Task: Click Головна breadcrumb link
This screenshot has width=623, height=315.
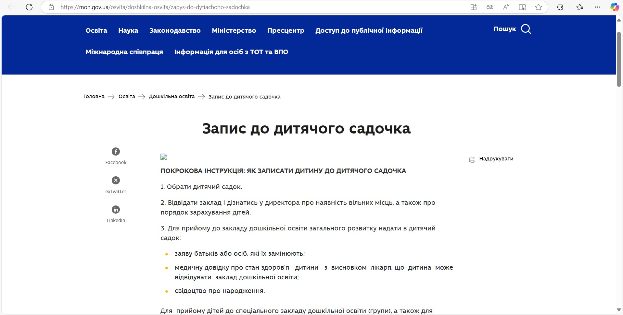Action: (94, 97)
